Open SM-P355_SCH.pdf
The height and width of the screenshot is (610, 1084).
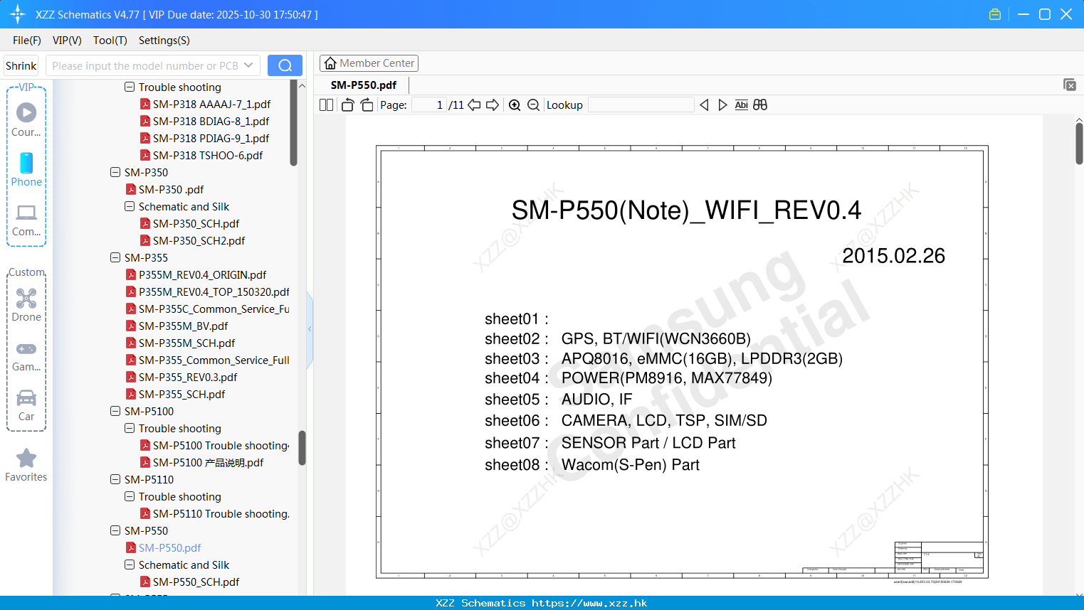coord(181,394)
